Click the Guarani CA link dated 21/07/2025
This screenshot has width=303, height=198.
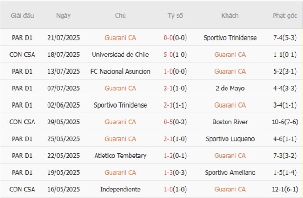tap(120, 38)
